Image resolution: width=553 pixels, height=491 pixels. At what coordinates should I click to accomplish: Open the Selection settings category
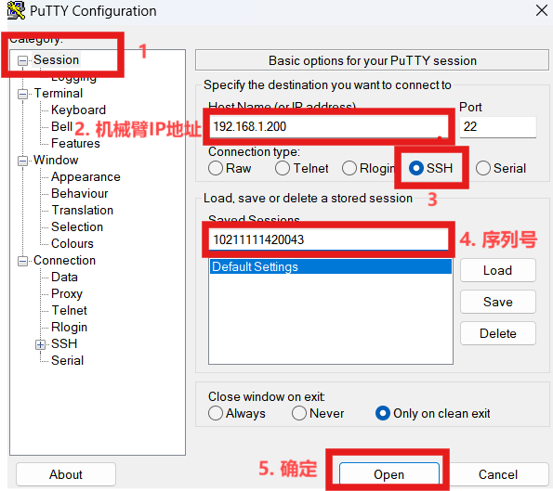tap(77, 226)
